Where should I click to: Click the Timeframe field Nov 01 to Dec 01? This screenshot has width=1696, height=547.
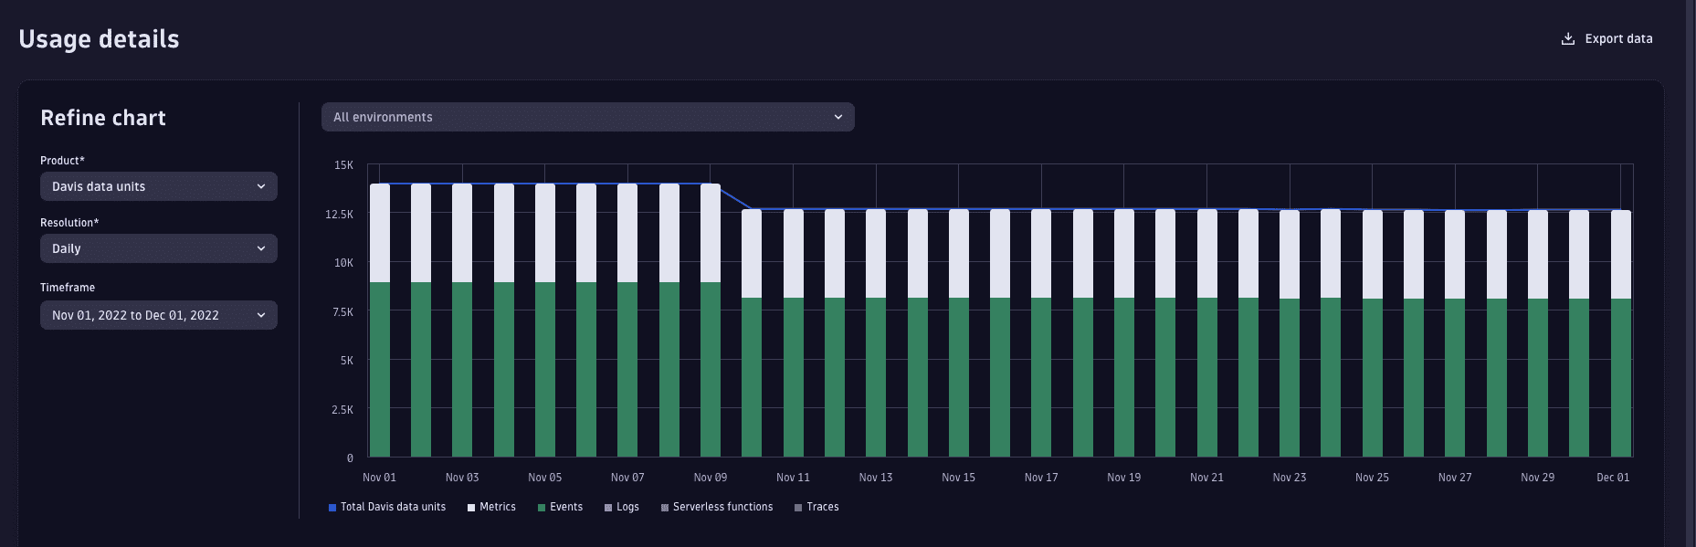pyautogui.click(x=158, y=315)
